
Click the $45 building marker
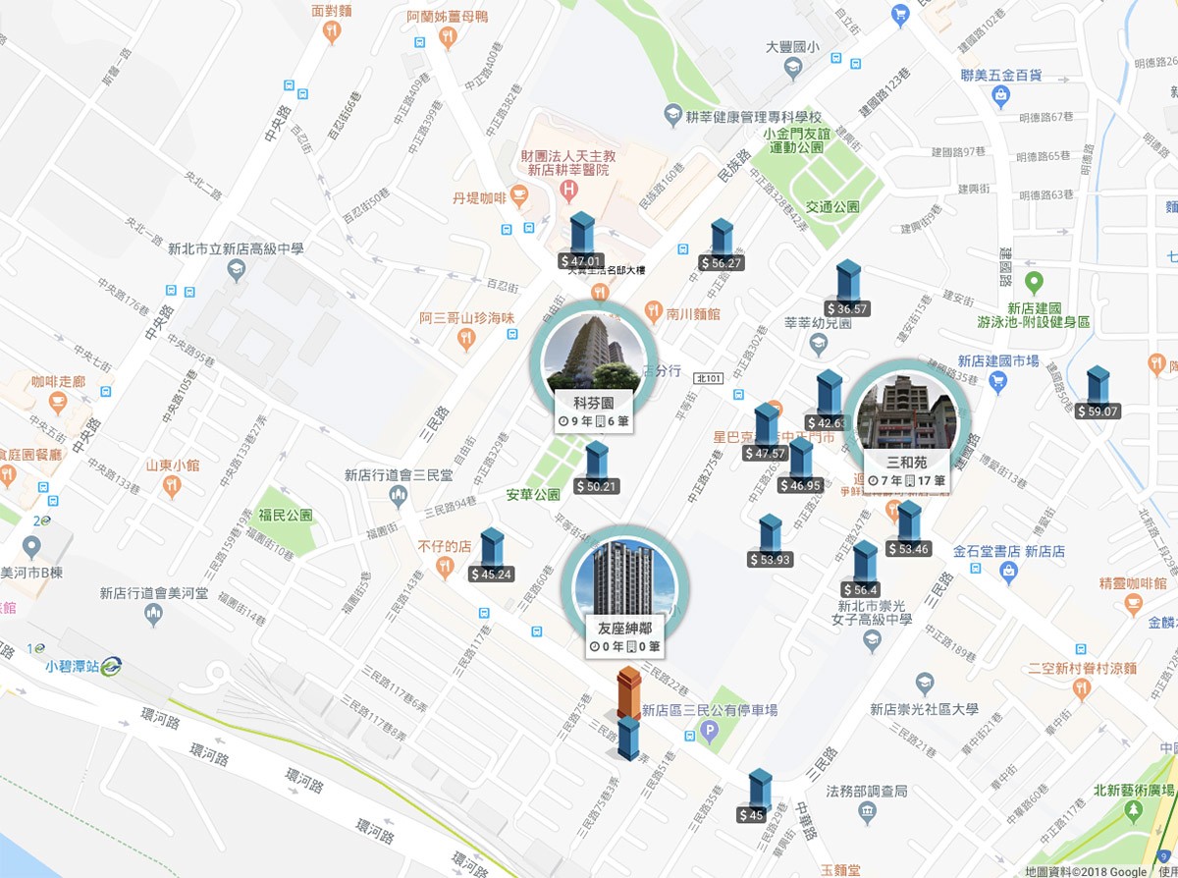click(x=757, y=796)
